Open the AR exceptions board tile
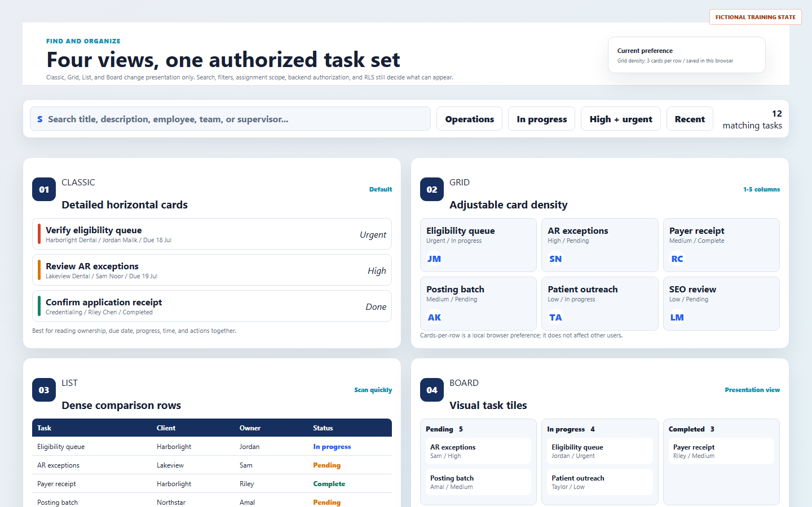Viewport: 812px width, 507px height. pyautogui.click(x=478, y=451)
